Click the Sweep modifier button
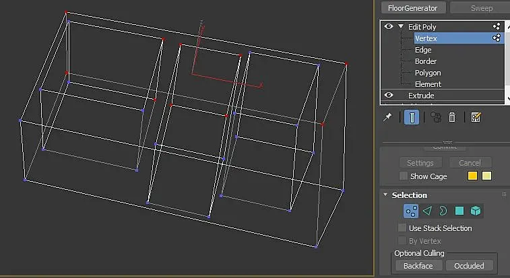The width and height of the screenshot is (510, 278). point(480,8)
